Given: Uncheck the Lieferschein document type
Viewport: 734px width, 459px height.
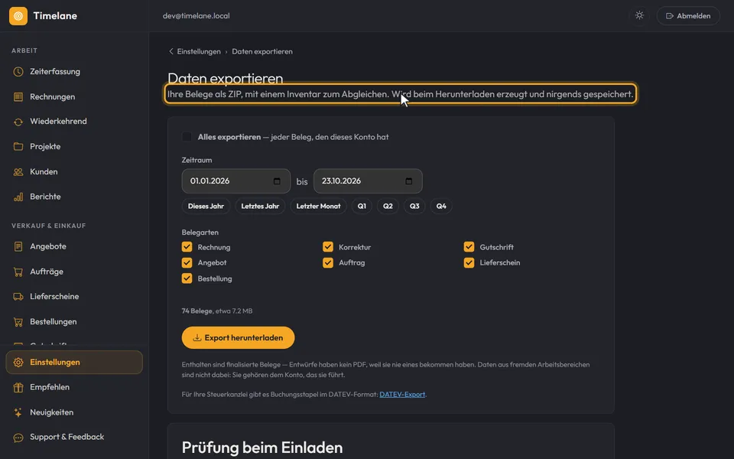Looking at the screenshot, I should click(x=469, y=262).
